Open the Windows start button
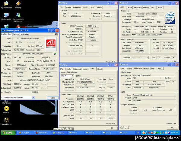The image size is (181, 141). [x=8, y=133]
